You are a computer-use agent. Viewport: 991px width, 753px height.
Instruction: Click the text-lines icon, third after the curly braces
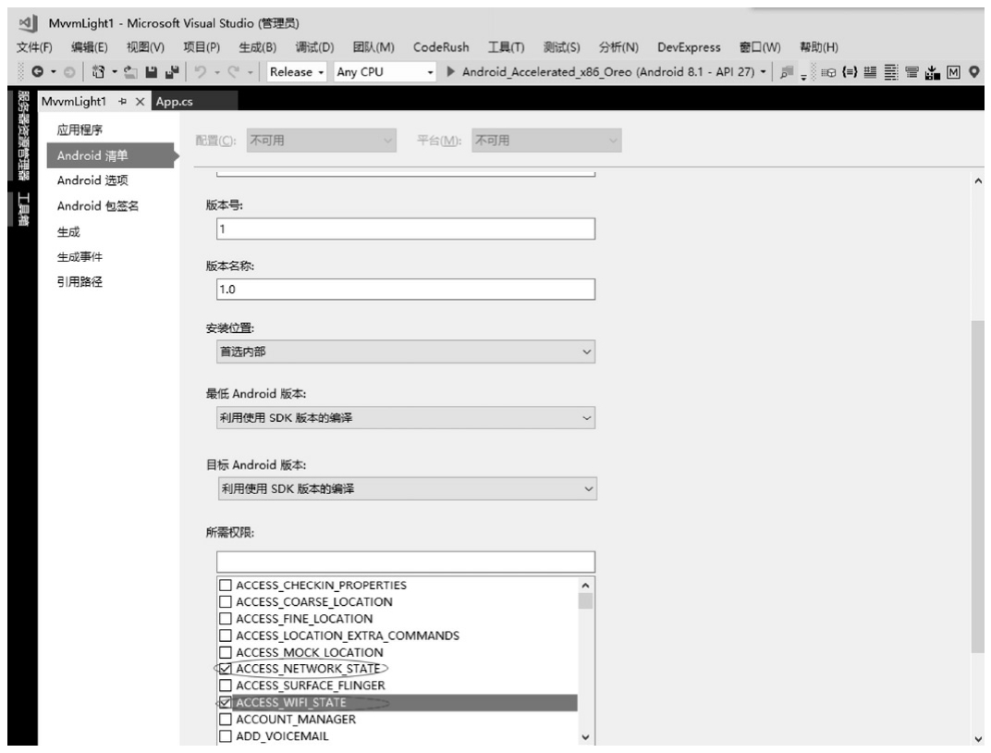point(891,72)
